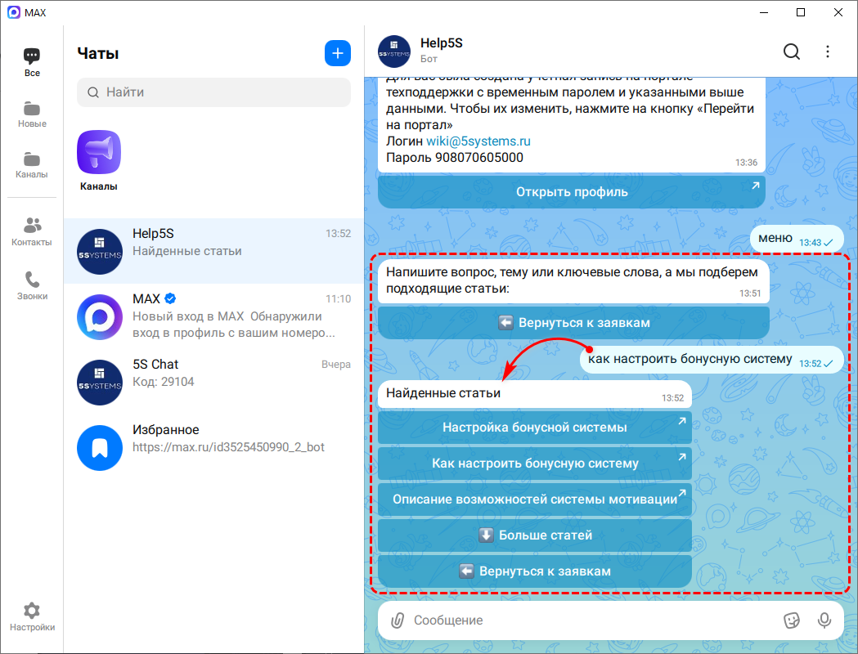
Task: Search within the Help5S conversation
Action: tap(791, 52)
